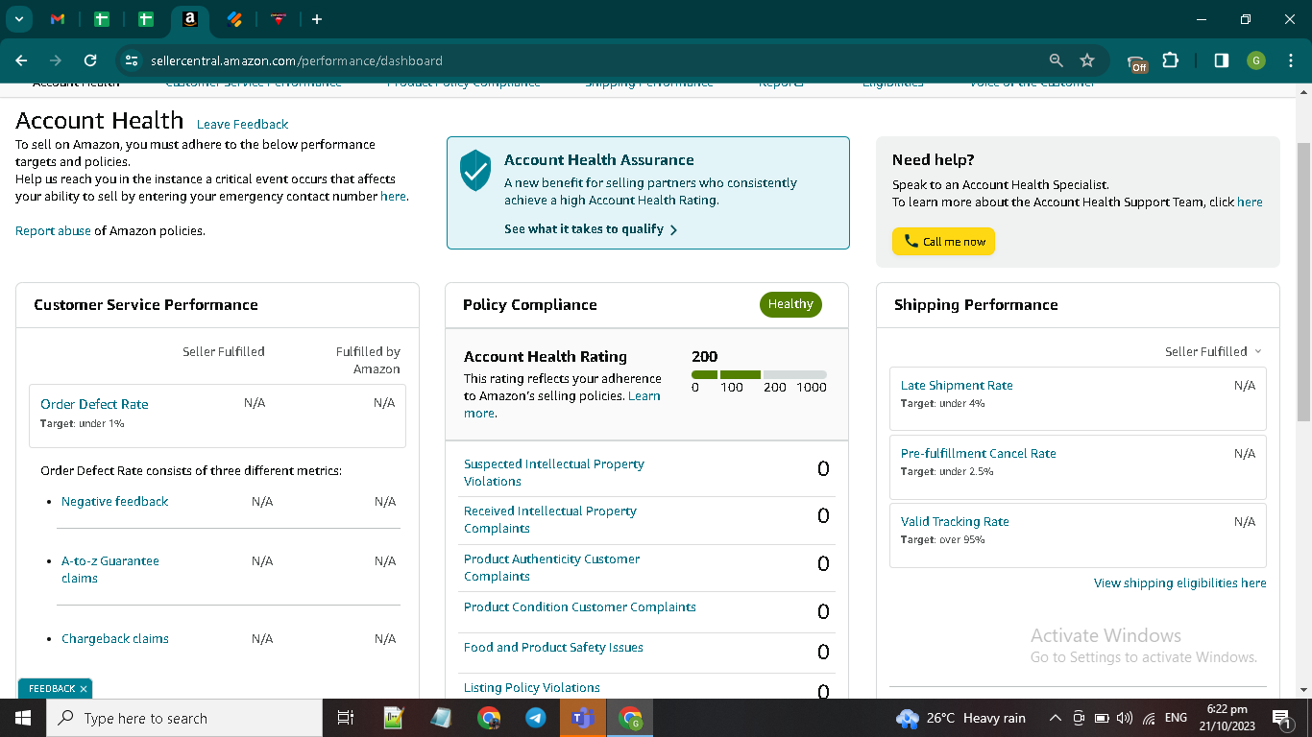Open Product Condition Customer Complaints

(580, 606)
